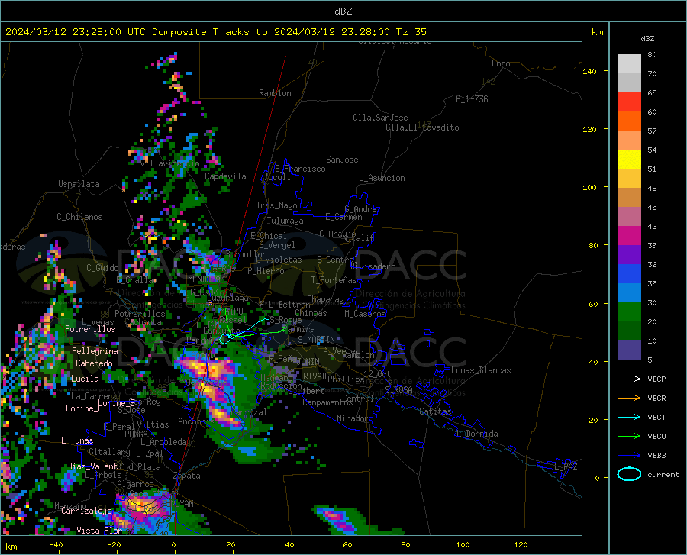This screenshot has width=687, height=555.
Task: Click the 'S_MARTIN' map label
Action: coord(316,340)
